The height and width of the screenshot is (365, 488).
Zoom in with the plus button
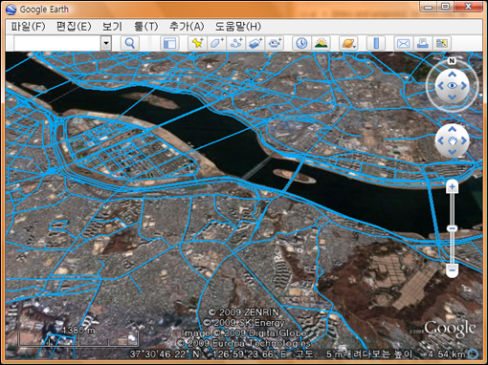coord(452,186)
